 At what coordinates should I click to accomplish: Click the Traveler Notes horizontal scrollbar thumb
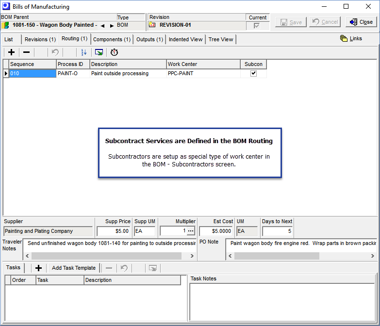tap(106, 256)
